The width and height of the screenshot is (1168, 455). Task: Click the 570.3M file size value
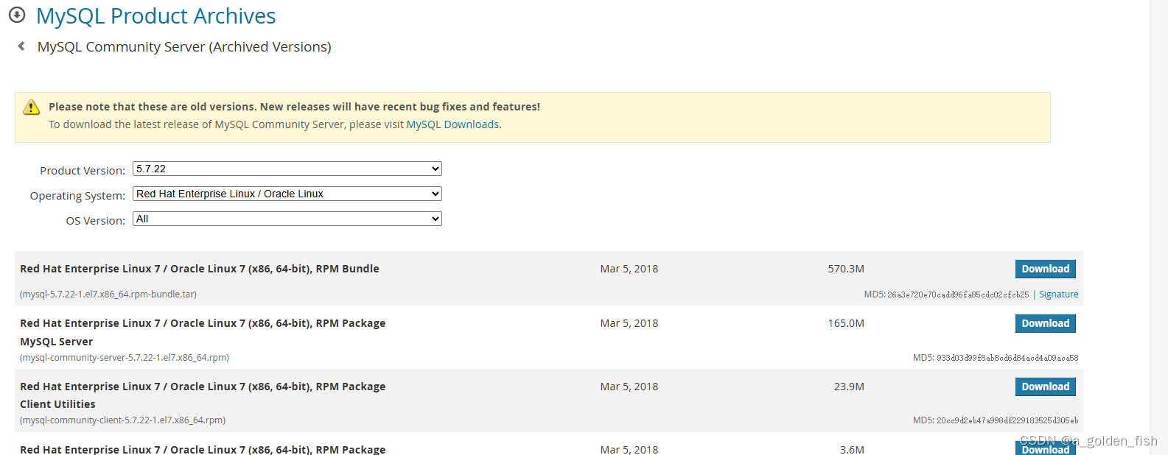click(x=846, y=269)
